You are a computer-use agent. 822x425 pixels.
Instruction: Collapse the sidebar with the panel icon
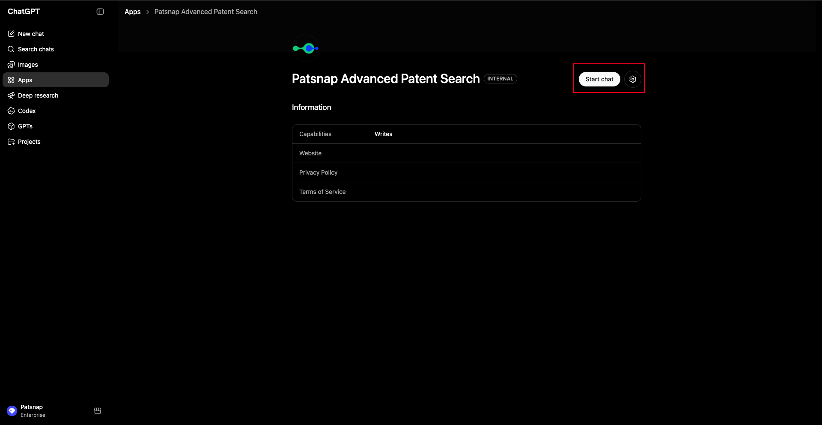[x=100, y=12]
